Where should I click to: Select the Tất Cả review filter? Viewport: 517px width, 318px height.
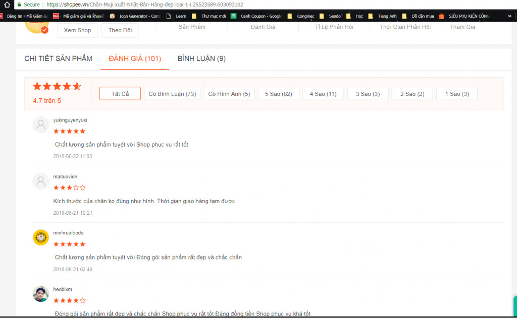click(120, 94)
